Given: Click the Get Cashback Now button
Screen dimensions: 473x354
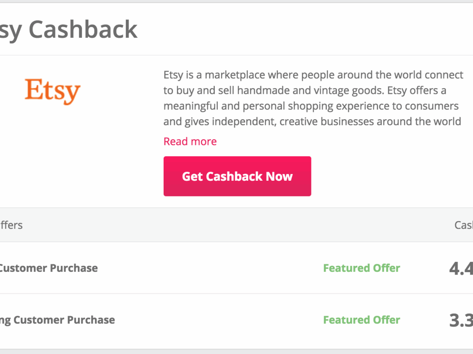Looking at the screenshot, I should [237, 176].
